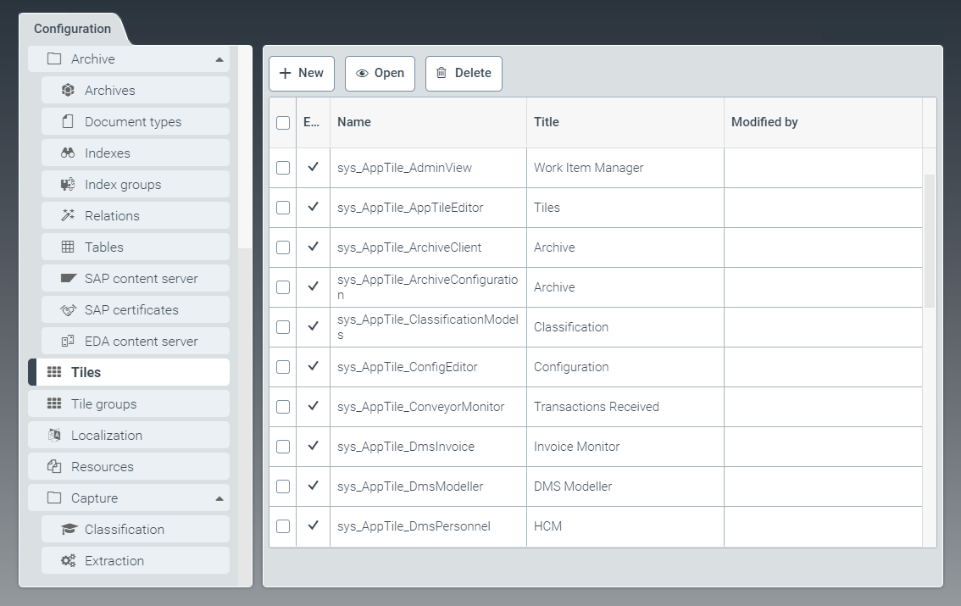Click the Open button with eye icon
The height and width of the screenshot is (606, 961).
tap(380, 74)
